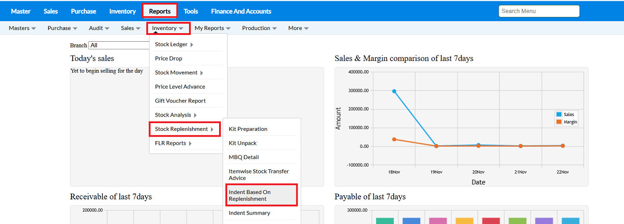The width and height of the screenshot is (624, 224).
Task: Click the Stock Replenishment submenu arrow
Action: [x=212, y=129]
